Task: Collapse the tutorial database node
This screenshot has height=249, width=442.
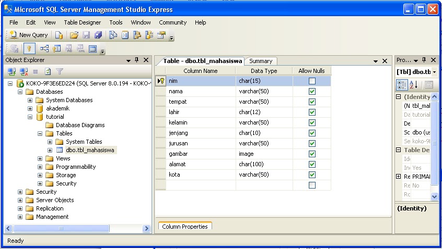Action: [30, 117]
